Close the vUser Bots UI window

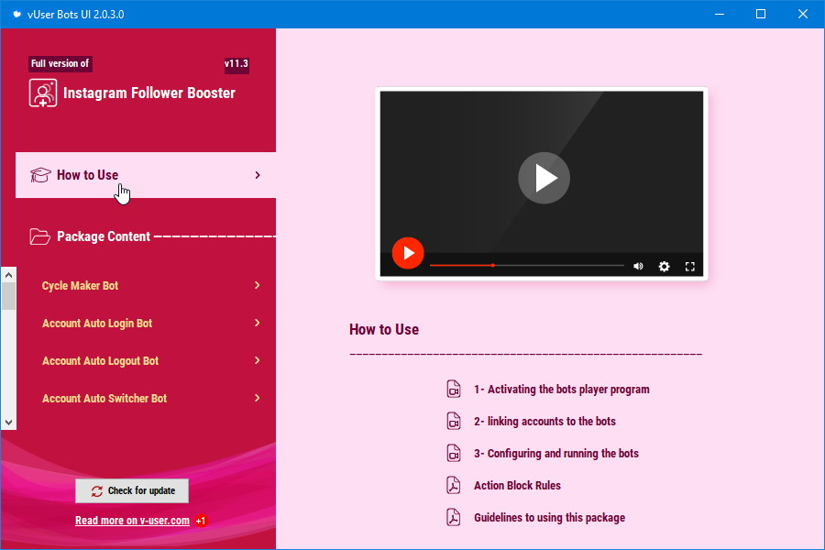802,15
